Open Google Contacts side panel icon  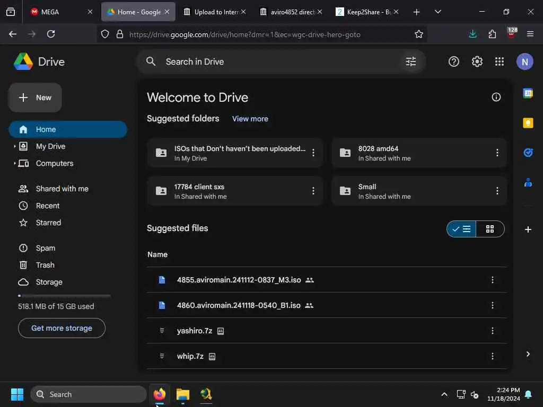(528, 182)
